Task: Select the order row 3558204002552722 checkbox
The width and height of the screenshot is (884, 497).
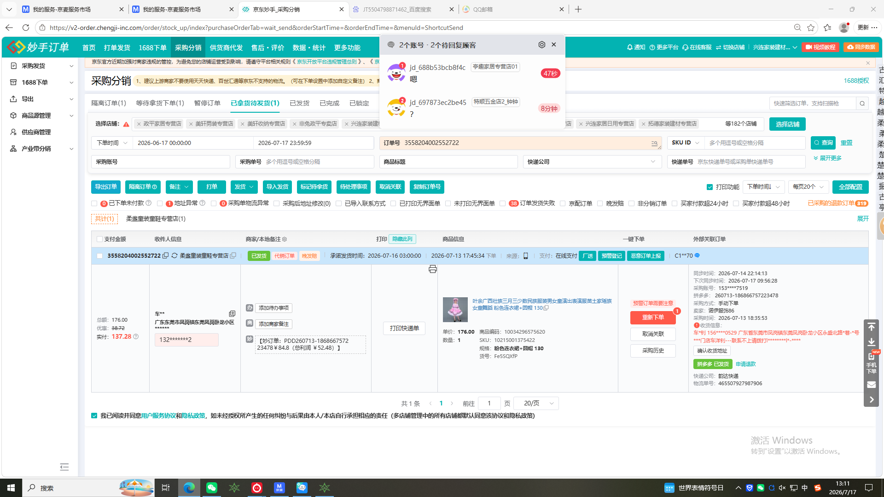Action: click(99, 256)
